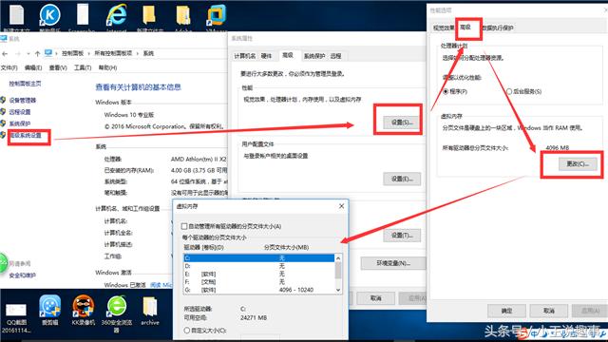Open the first blank text file on desktop
Viewport: 608px width, 342px height.
coord(17,15)
